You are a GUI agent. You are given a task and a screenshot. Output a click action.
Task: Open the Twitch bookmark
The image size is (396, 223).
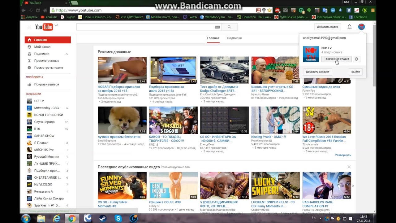[190, 17]
